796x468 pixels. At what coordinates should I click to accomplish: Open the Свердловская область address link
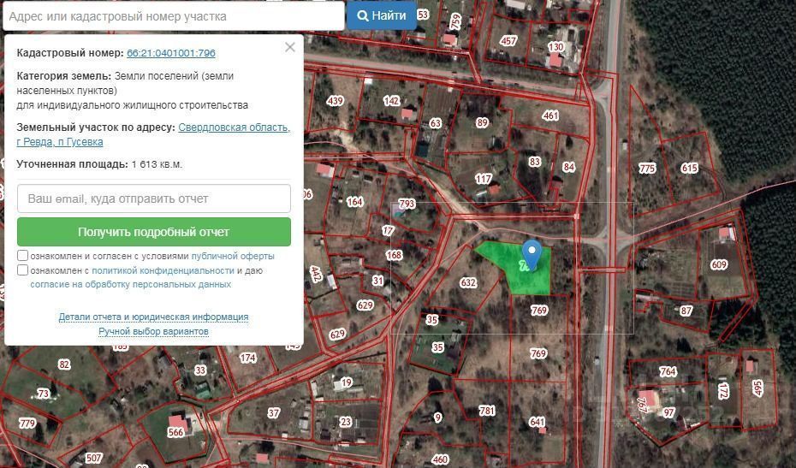point(234,127)
